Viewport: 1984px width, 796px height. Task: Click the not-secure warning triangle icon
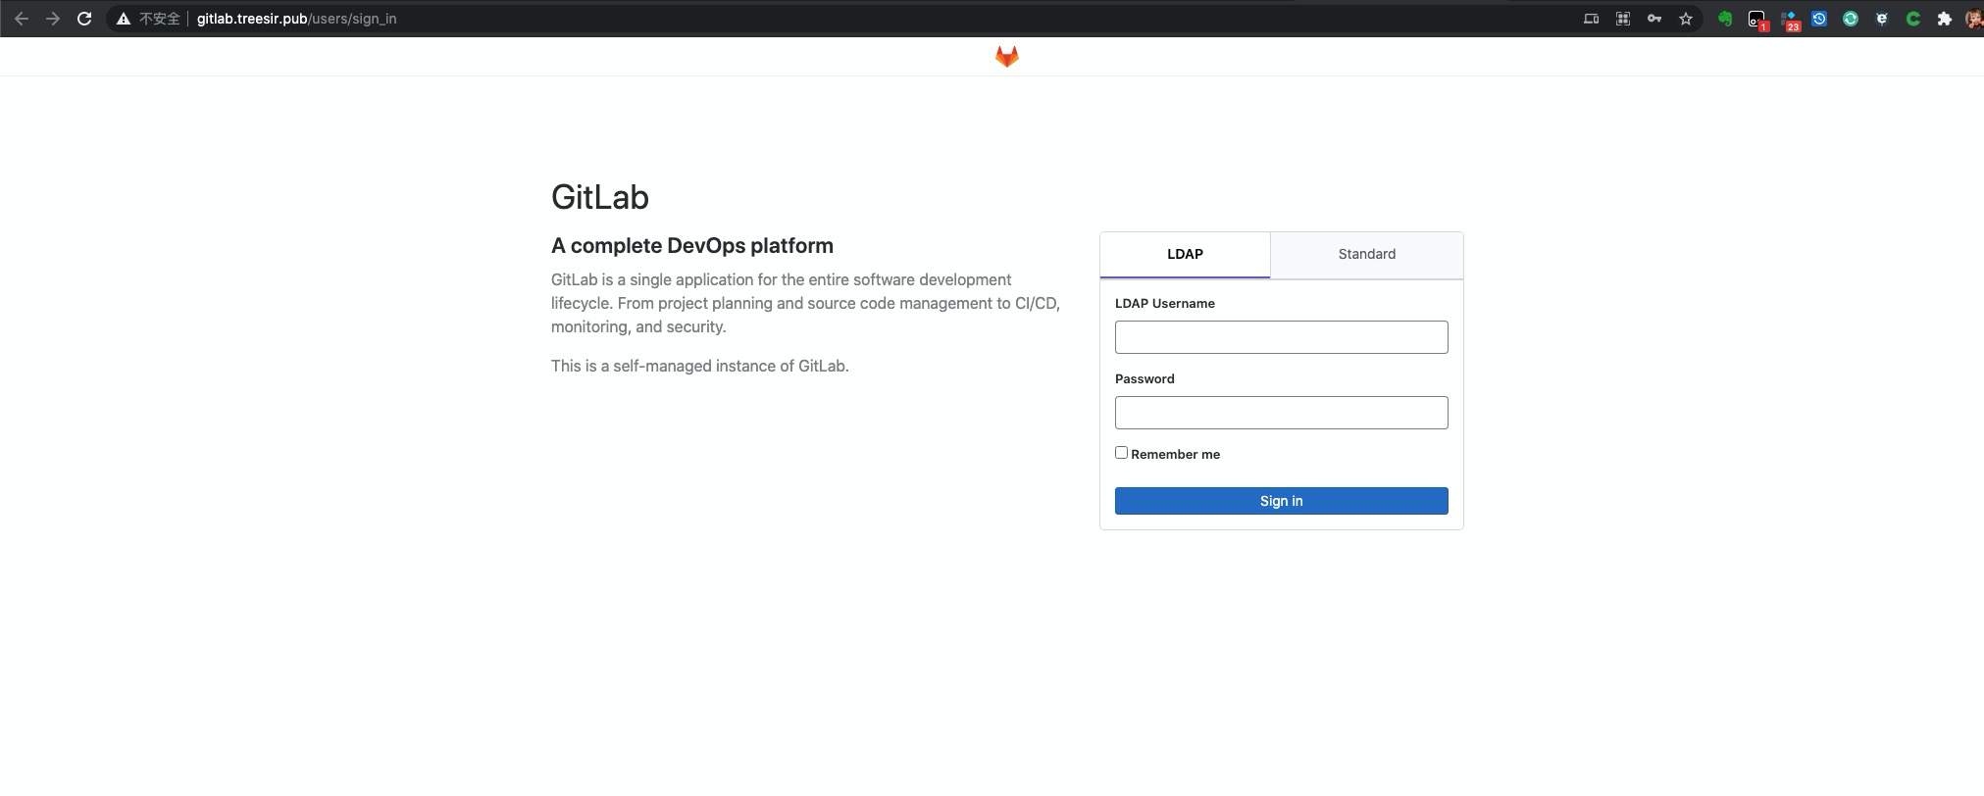(x=124, y=19)
